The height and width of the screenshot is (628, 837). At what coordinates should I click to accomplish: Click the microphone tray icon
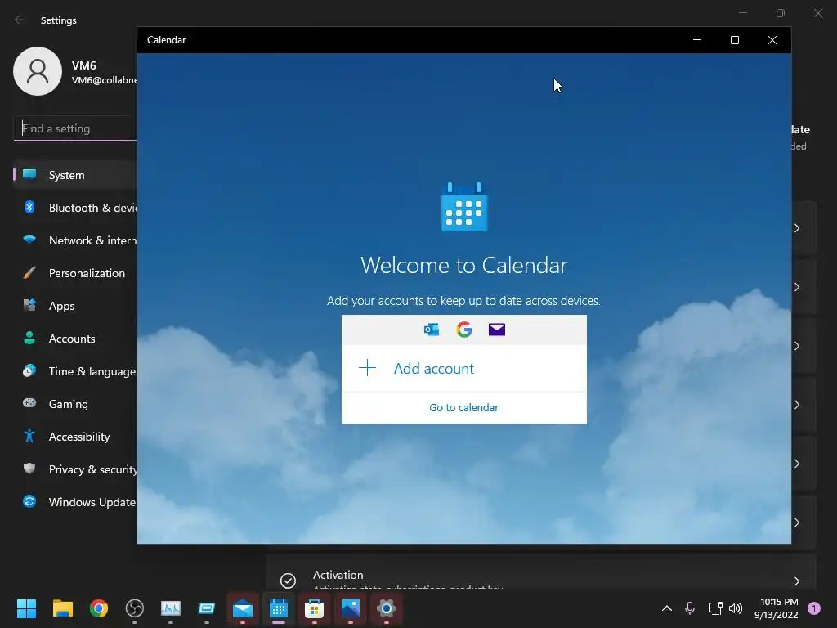pos(690,608)
